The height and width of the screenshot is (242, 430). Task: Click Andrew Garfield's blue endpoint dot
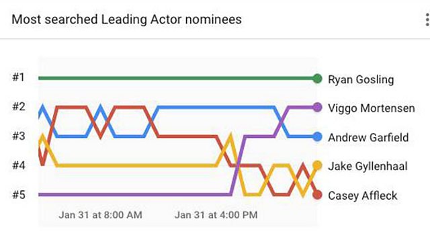coord(317,136)
